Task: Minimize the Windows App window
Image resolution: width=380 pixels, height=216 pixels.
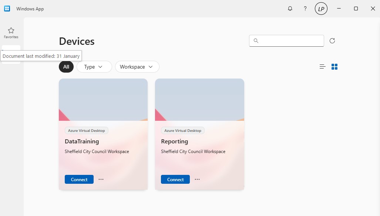Action: coord(339,9)
